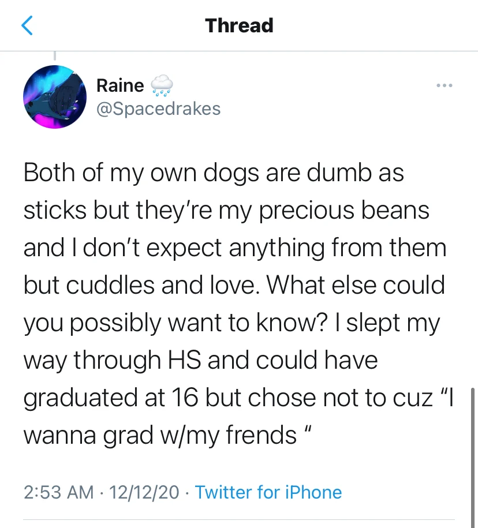Screen dimensions: 478x528
Task: Tap the tweet line starting "Both of my"
Action: [x=214, y=173]
